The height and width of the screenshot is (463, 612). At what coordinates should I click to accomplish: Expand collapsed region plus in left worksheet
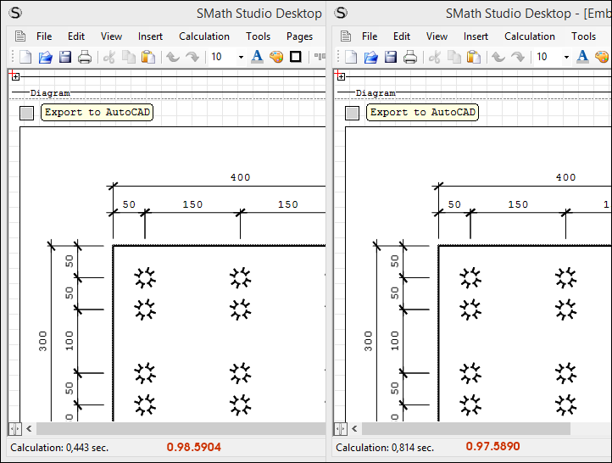pos(14,75)
